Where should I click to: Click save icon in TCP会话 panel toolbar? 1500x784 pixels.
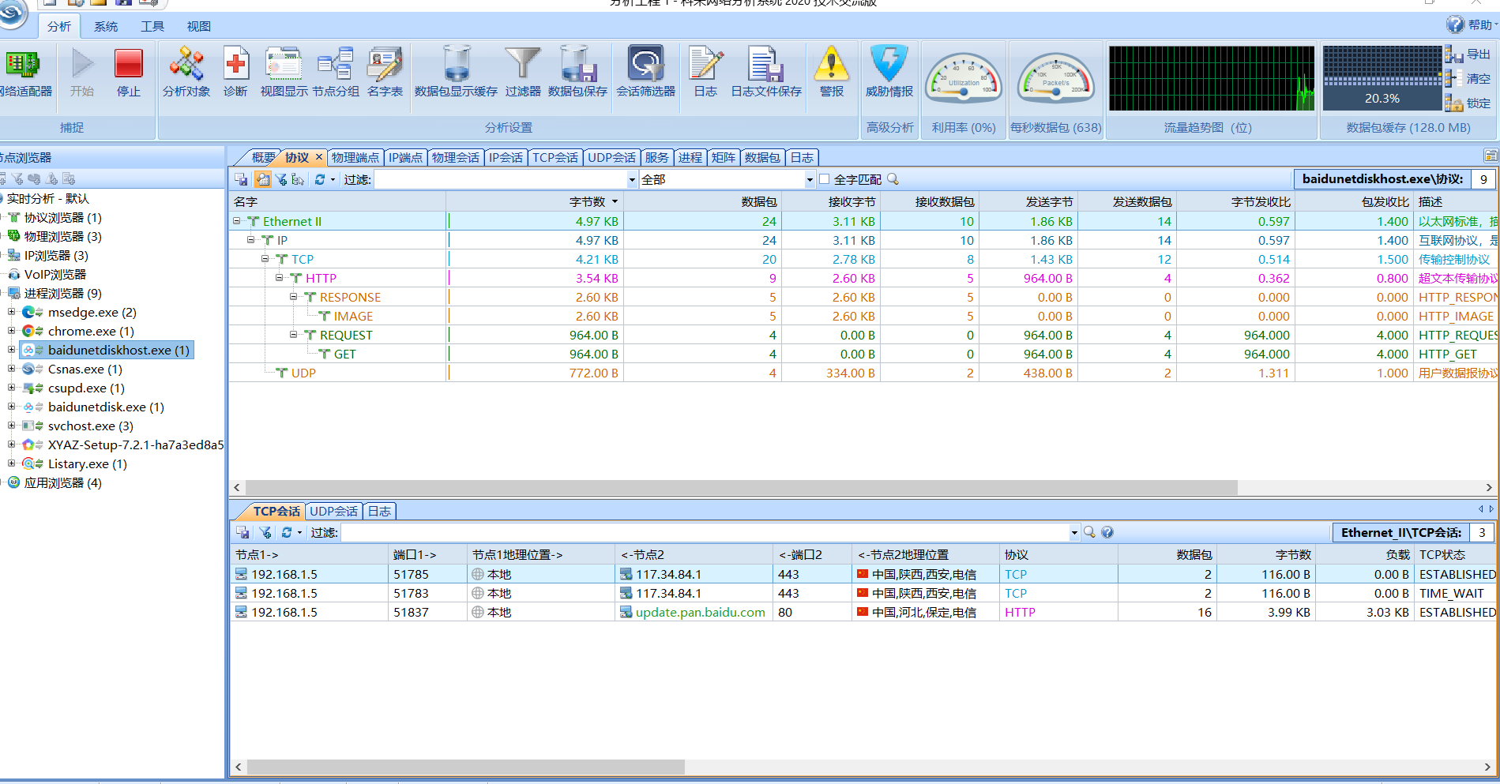pos(242,532)
